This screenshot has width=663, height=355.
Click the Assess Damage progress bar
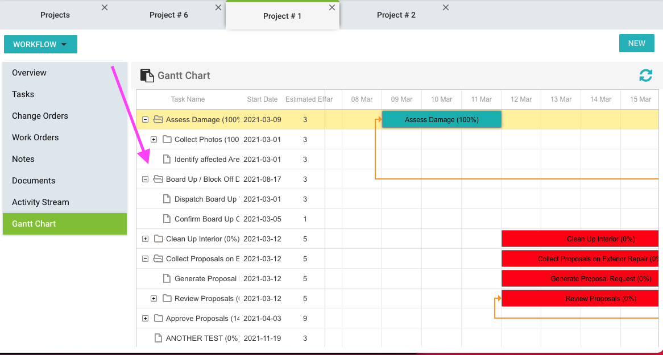[x=441, y=119]
